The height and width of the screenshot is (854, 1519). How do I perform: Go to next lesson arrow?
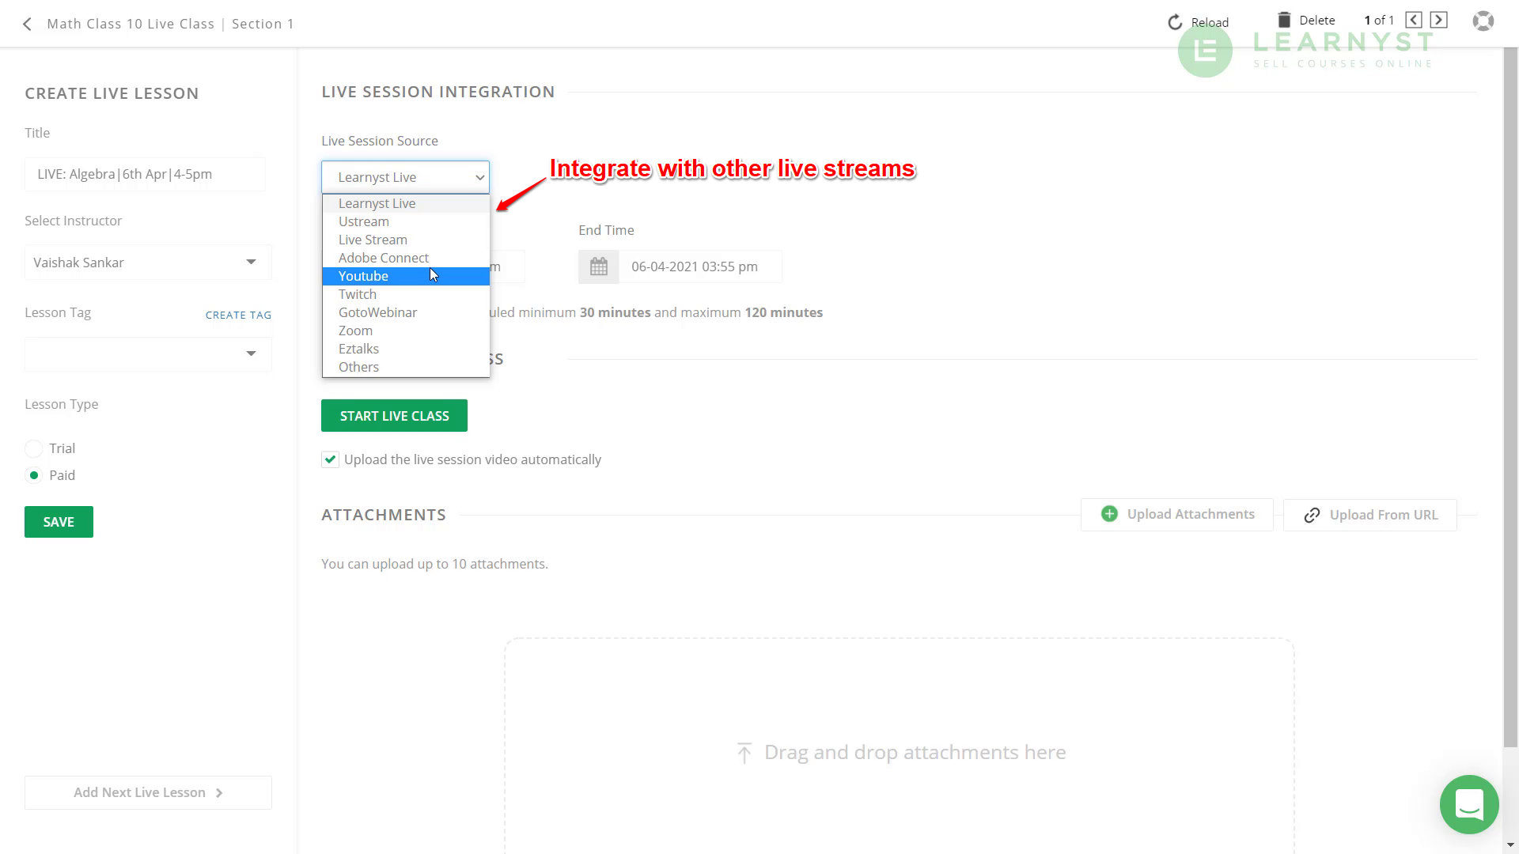click(x=1439, y=21)
